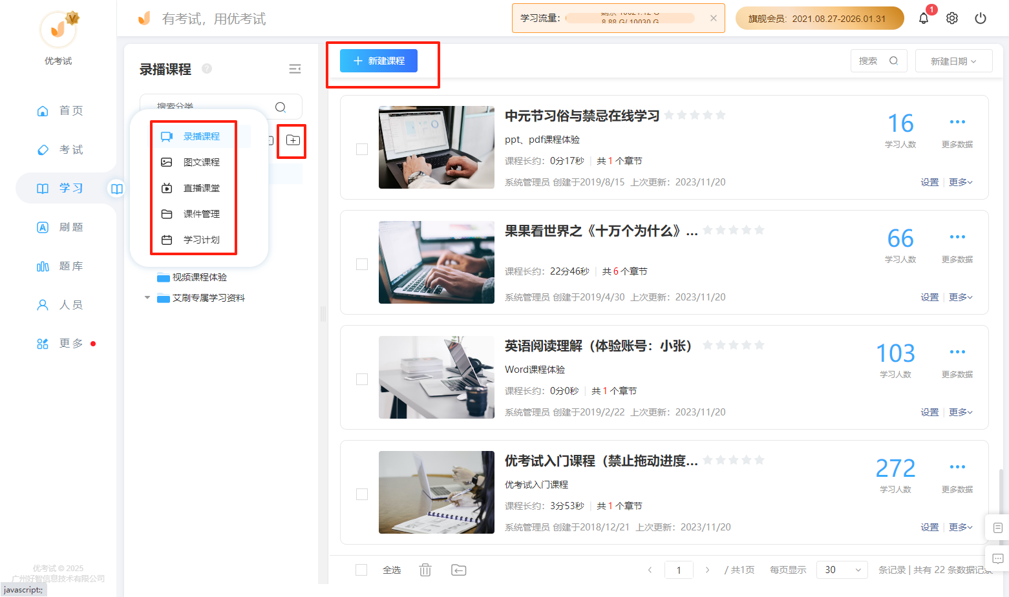Screen dimensions: 1009x597
Task: Click the power logout icon
Action: (981, 18)
